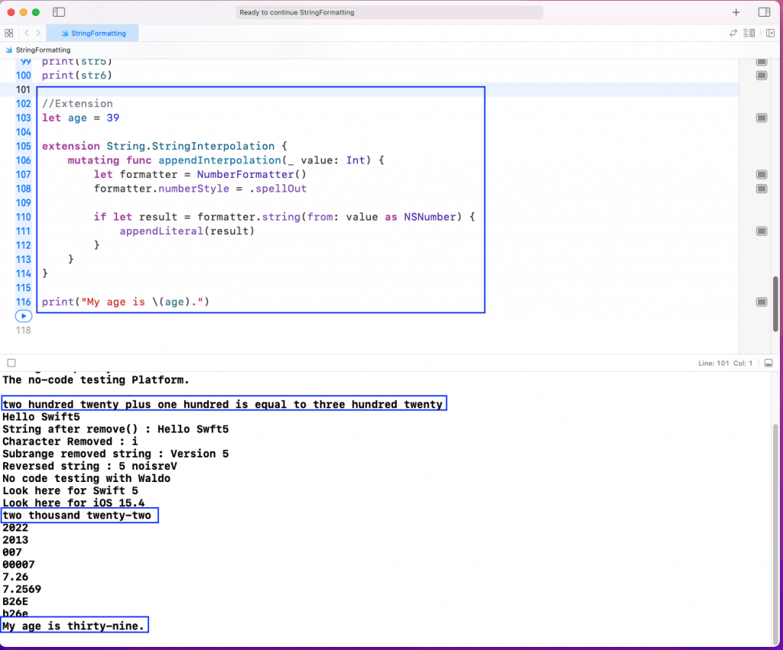Show the result view for line 103
This screenshot has width=783, height=650.
click(x=762, y=118)
